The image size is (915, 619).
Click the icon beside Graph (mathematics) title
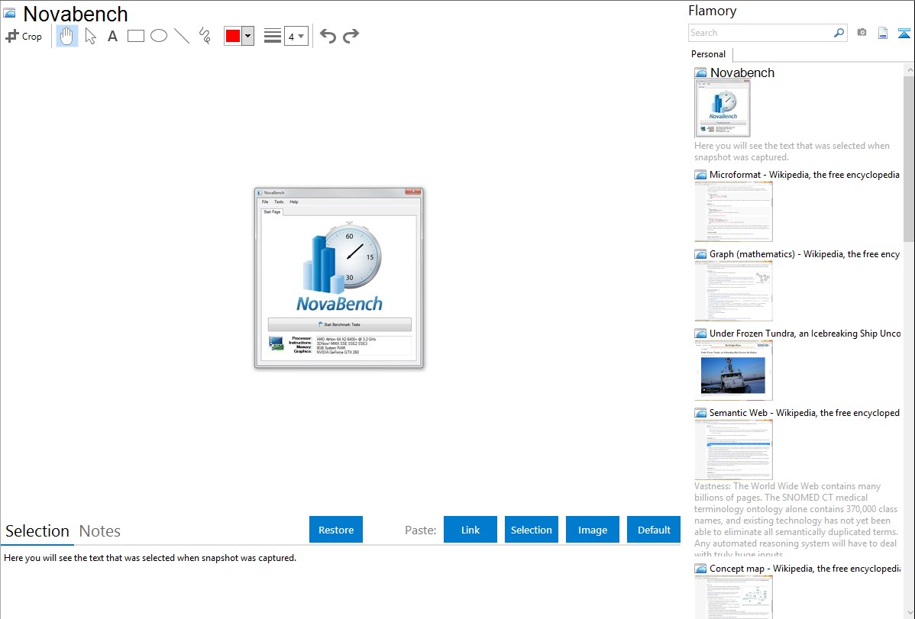[x=701, y=254]
